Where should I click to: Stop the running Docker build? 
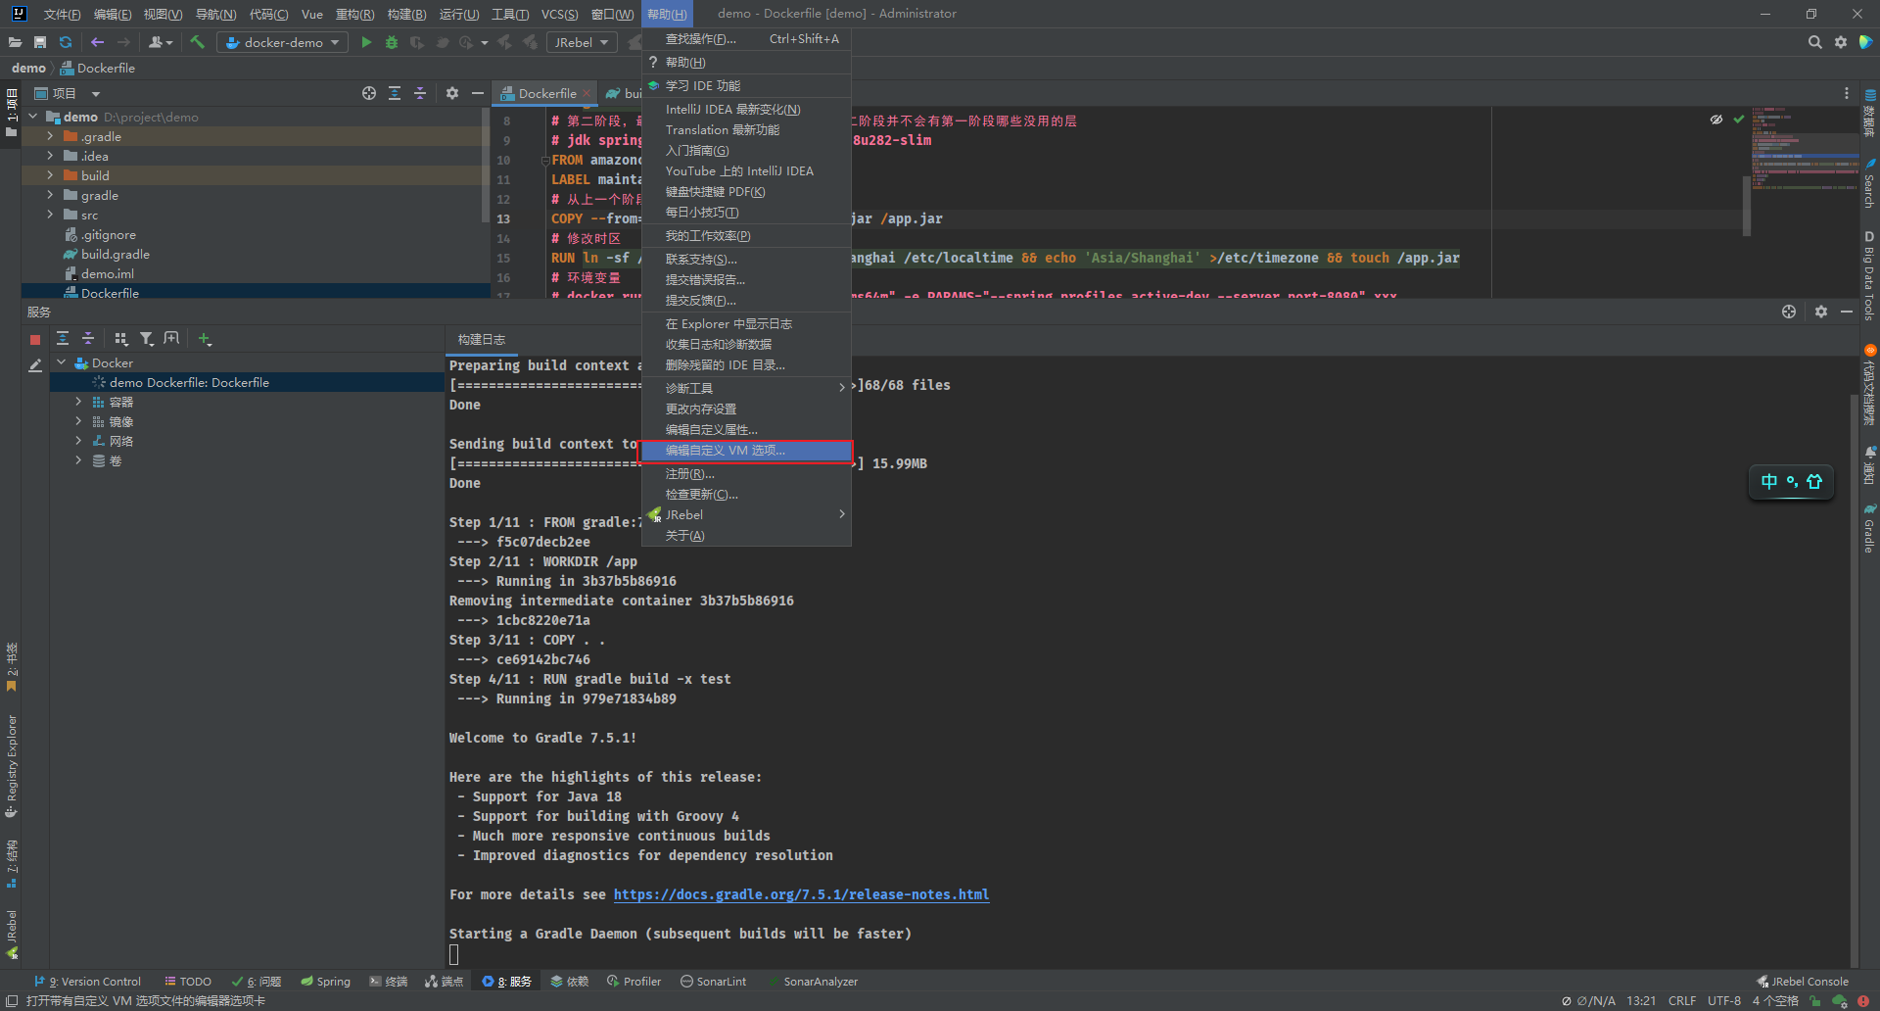[x=35, y=339]
